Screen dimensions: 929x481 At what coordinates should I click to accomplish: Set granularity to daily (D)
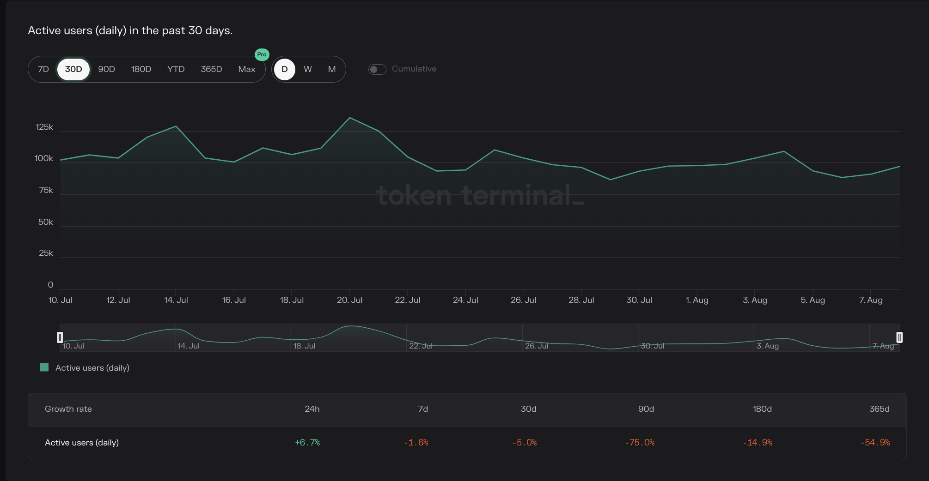[285, 69]
